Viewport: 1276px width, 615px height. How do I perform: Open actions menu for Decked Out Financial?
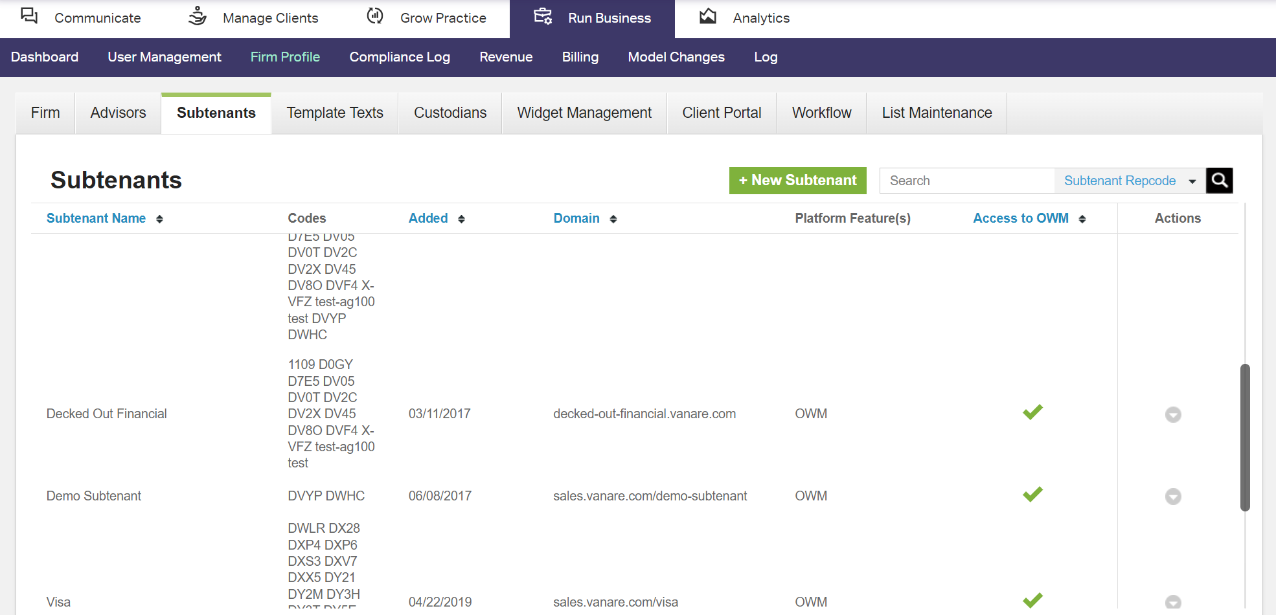(x=1173, y=414)
